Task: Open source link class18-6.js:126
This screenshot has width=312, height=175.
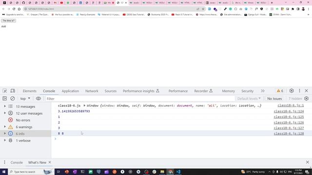Action: (289, 122)
